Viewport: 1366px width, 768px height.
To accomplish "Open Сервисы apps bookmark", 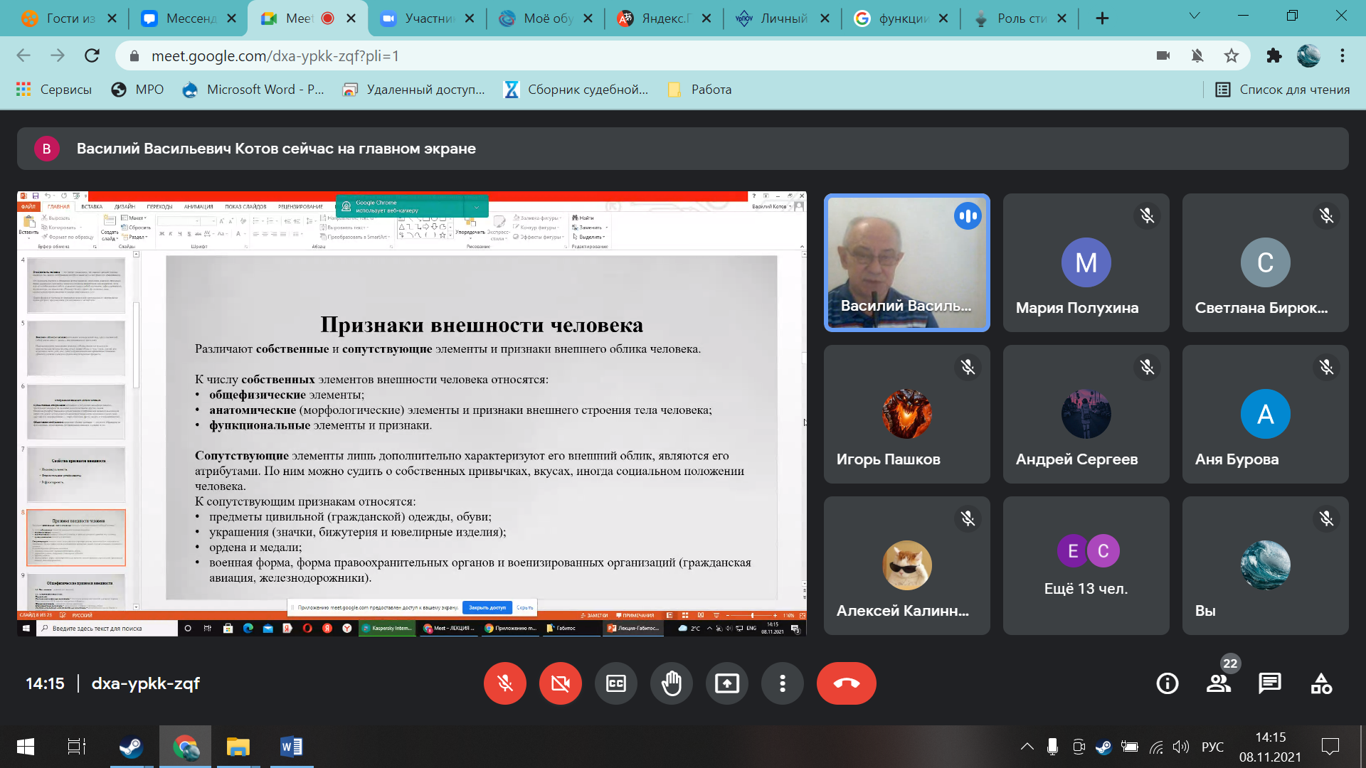I will pos(54,90).
